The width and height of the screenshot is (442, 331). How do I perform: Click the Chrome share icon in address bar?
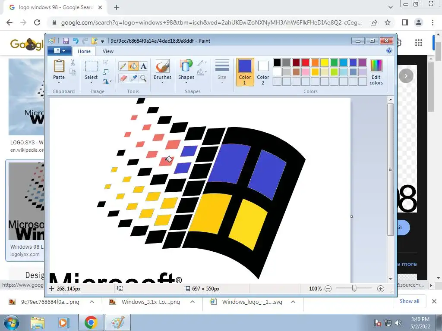tap(374, 22)
